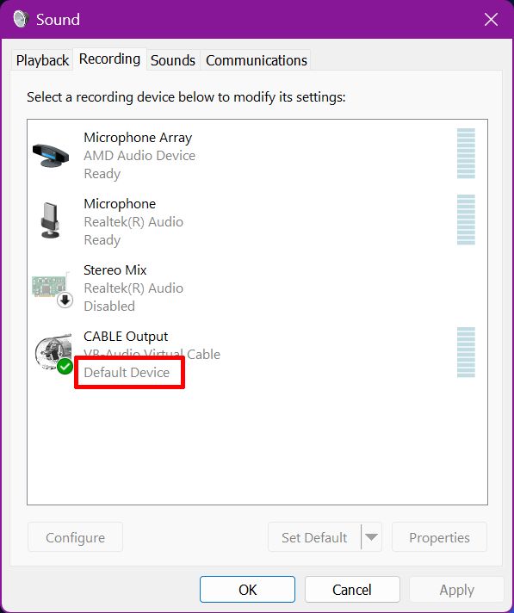514x613 pixels.
Task: Select the Stereo Mix Disabled entry text
Action: [109, 306]
